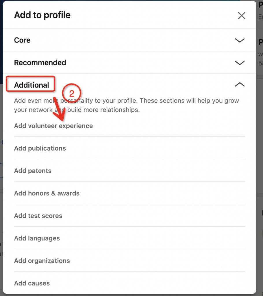Choose Add causes
Image resolution: width=263 pixels, height=296 pixels.
click(x=32, y=283)
